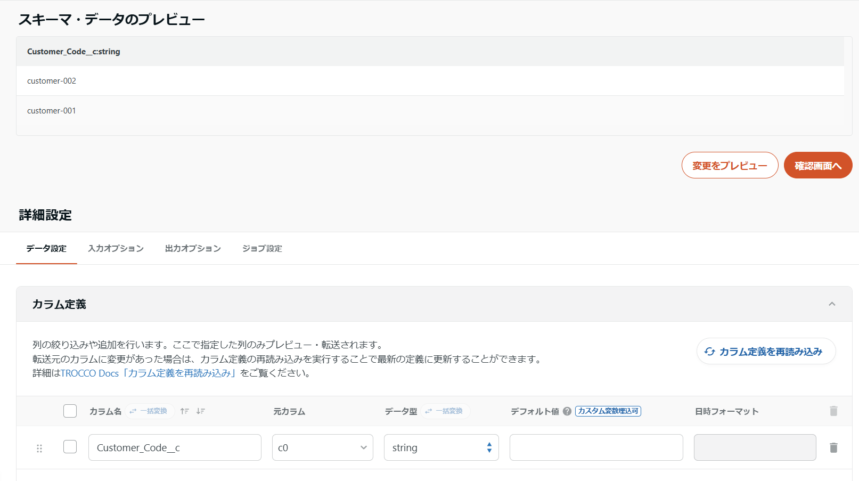Click the カラム名 一括変換 button
This screenshot has width=859, height=481.
pyautogui.click(x=150, y=411)
